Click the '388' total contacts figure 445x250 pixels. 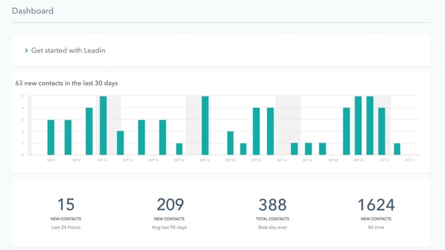(272, 204)
